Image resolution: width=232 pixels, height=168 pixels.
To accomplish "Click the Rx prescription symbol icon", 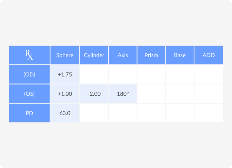I will tap(29, 55).
